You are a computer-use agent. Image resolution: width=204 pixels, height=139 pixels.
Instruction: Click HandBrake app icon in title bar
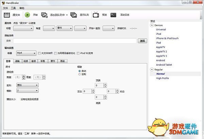[3, 3]
